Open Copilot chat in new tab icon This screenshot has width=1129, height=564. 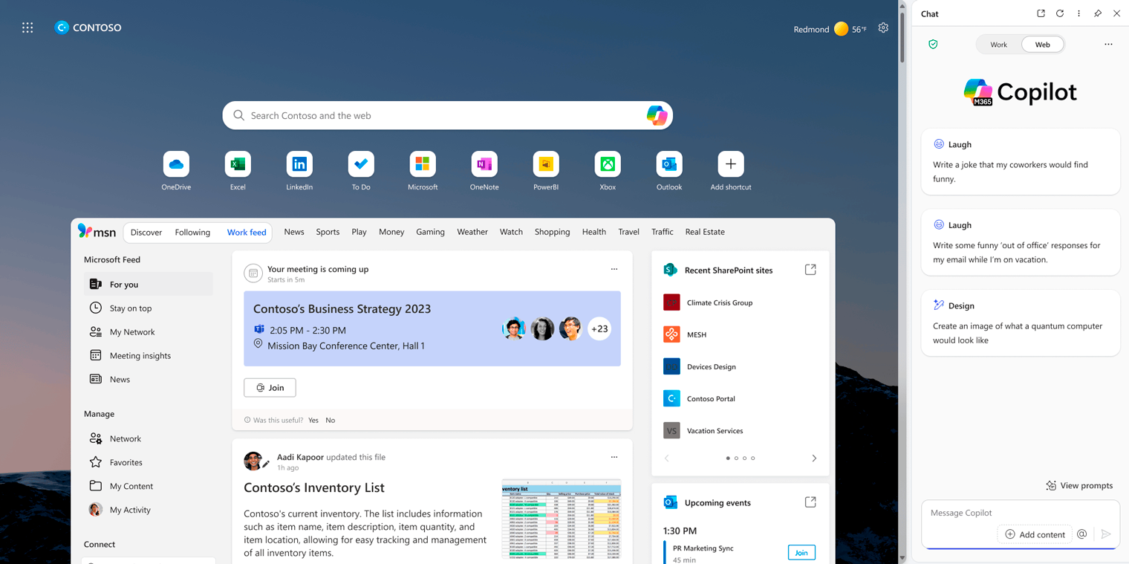click(x=1041, y=13)
